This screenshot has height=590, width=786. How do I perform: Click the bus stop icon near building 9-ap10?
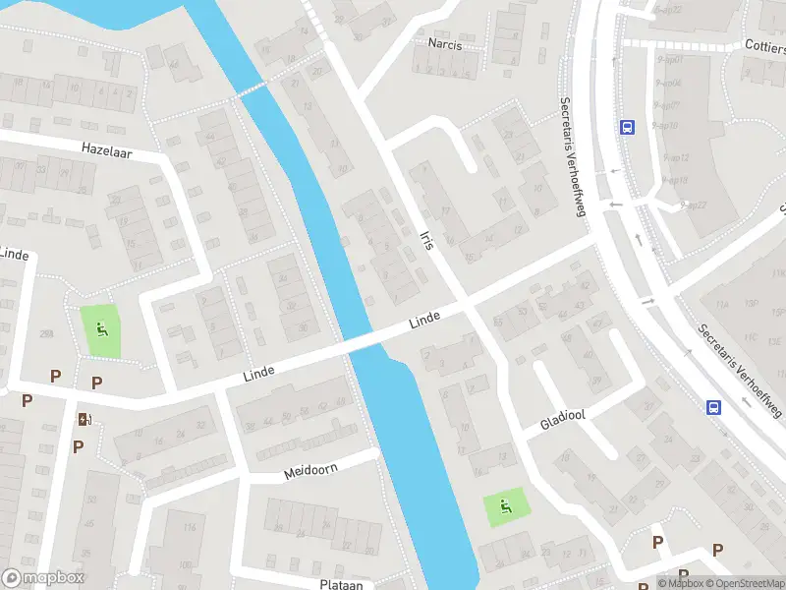click(x=627, y=127)
